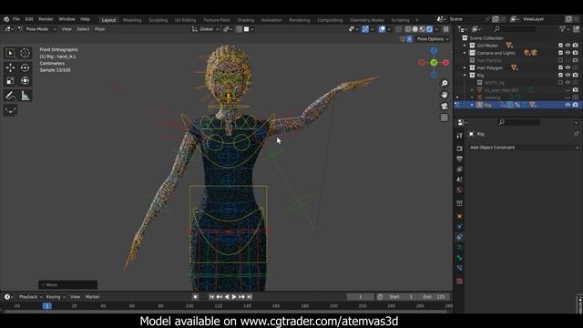The width and height of the screenshot is (583, 328).
Task: Click the pan view hand icon
Action: click(x=444, y=95)
